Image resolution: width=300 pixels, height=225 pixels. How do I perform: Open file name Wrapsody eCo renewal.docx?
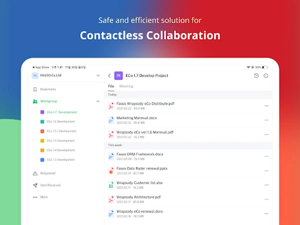pyautogui.click(x=139, y=211)
